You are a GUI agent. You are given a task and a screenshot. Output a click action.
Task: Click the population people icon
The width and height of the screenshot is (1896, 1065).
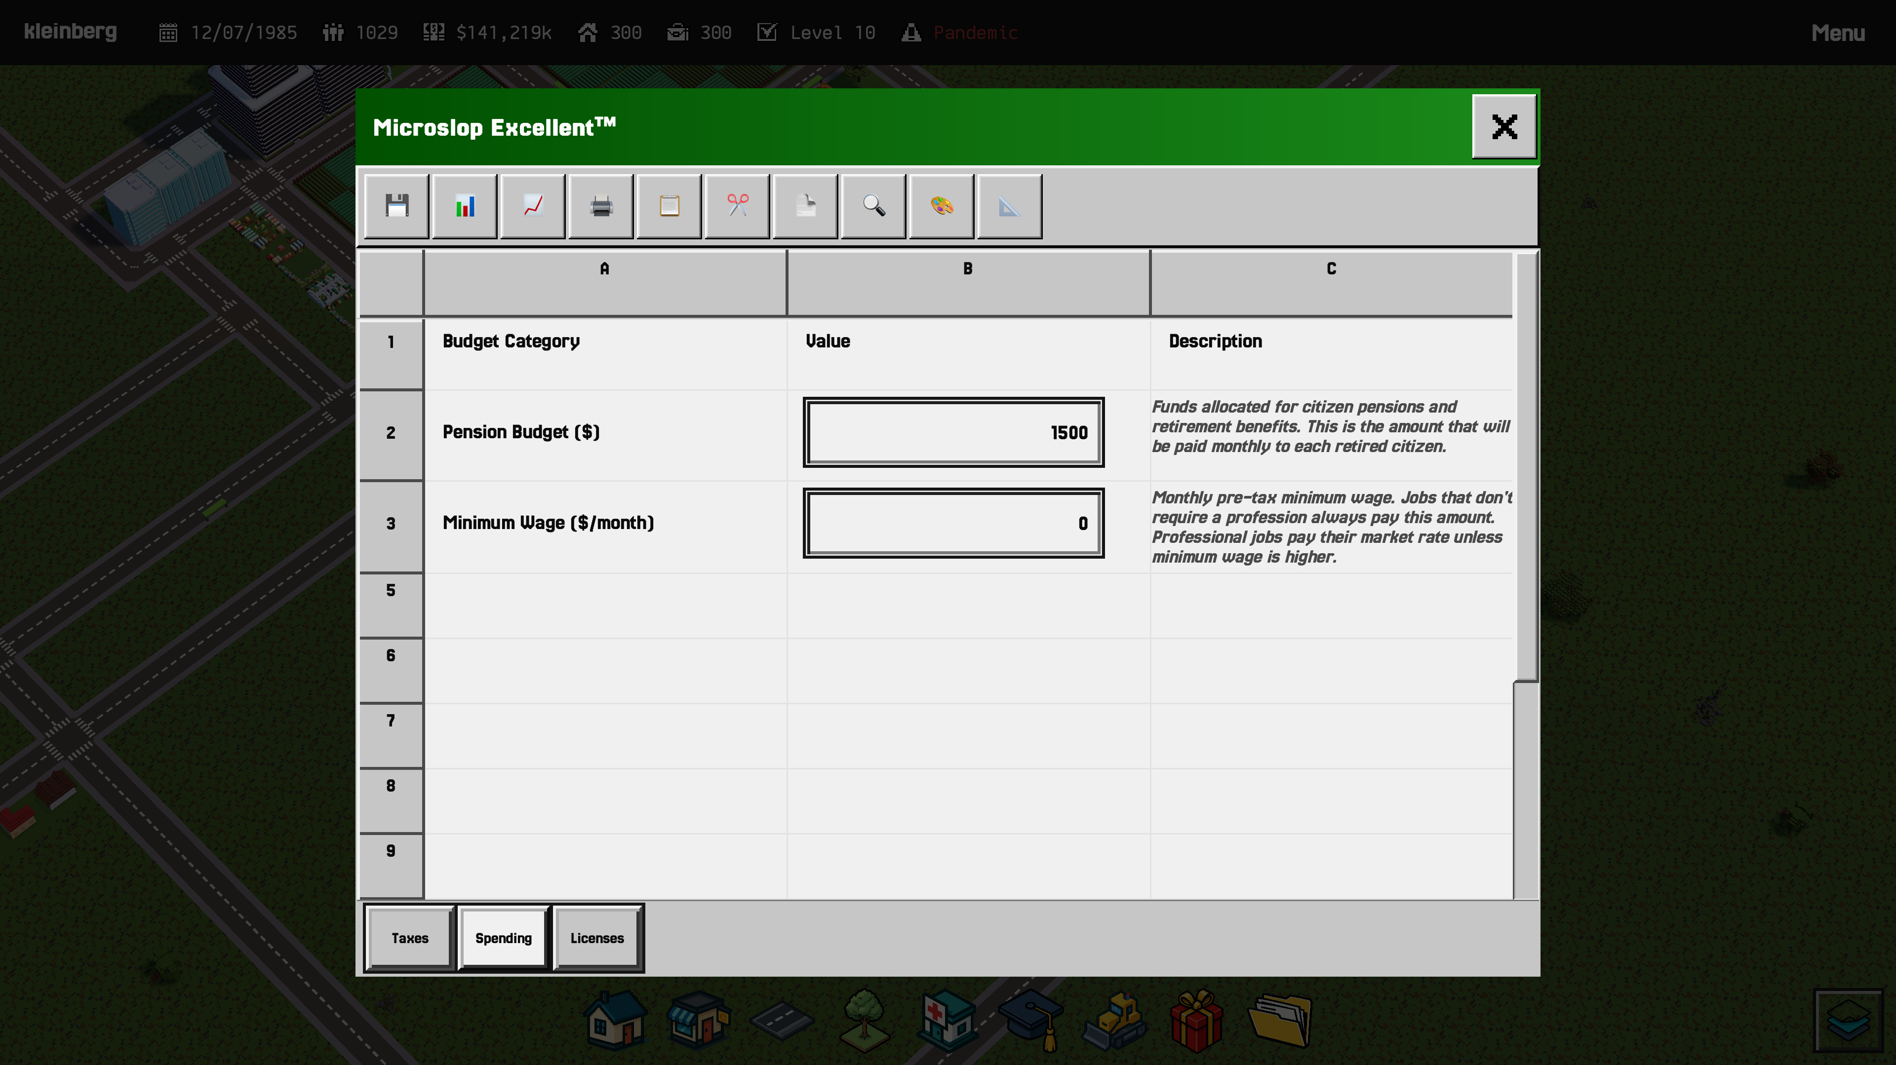(x=333, y=33)
